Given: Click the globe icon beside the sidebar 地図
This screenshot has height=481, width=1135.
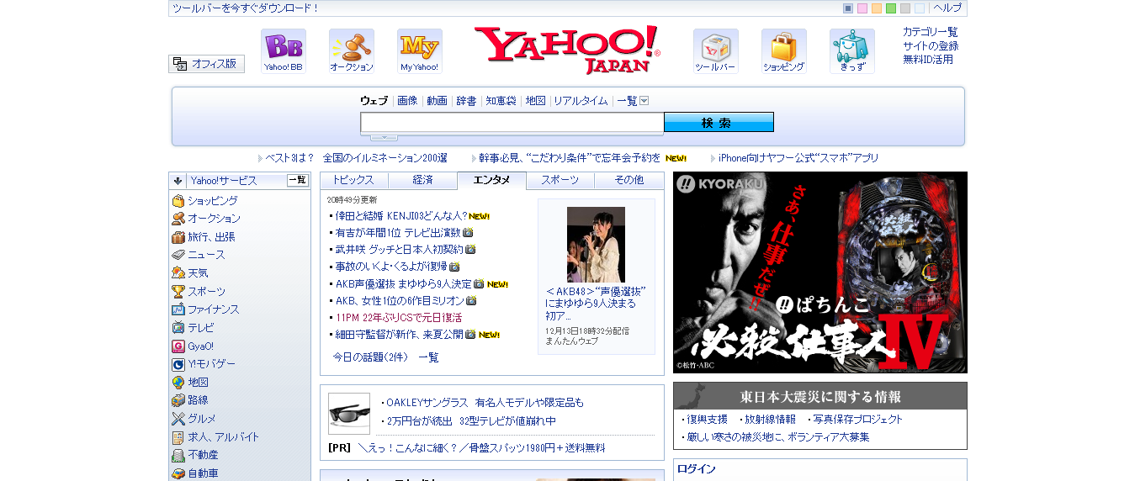Looking at the screenshot, I should pyautogui.click(x=178, y=383).
